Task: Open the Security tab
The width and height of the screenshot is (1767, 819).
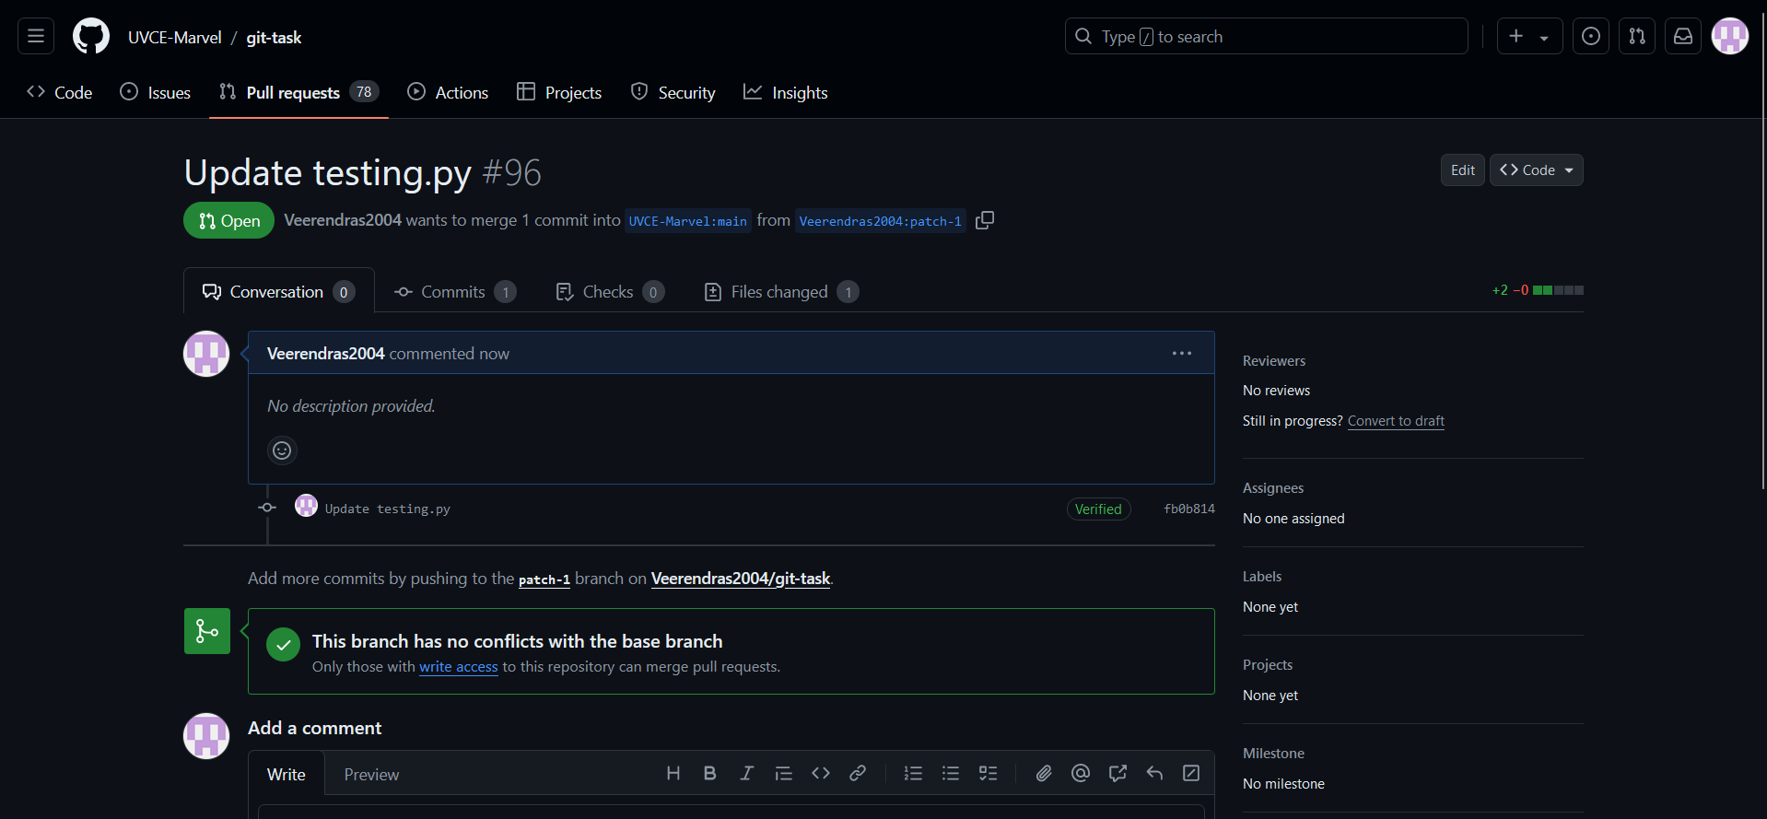Action: point(673,92)
